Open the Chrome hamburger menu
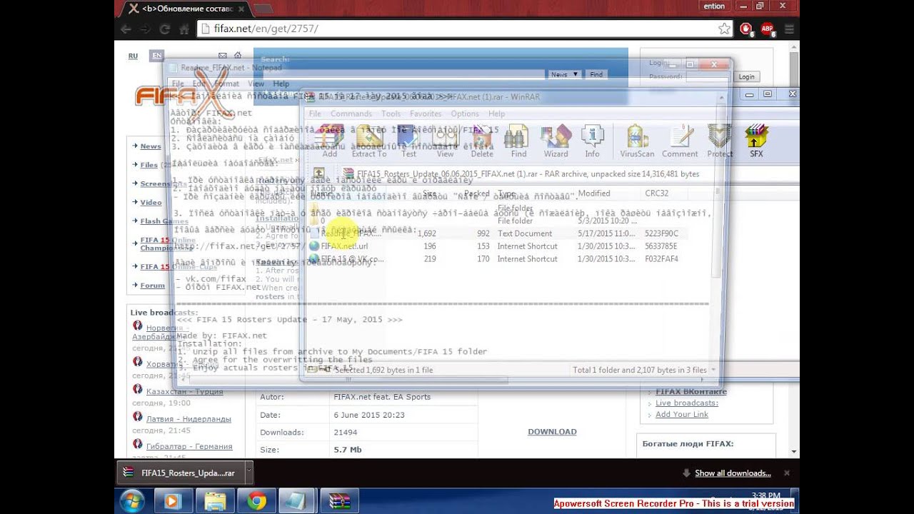 pyautogui.click(x=789, y=29)
